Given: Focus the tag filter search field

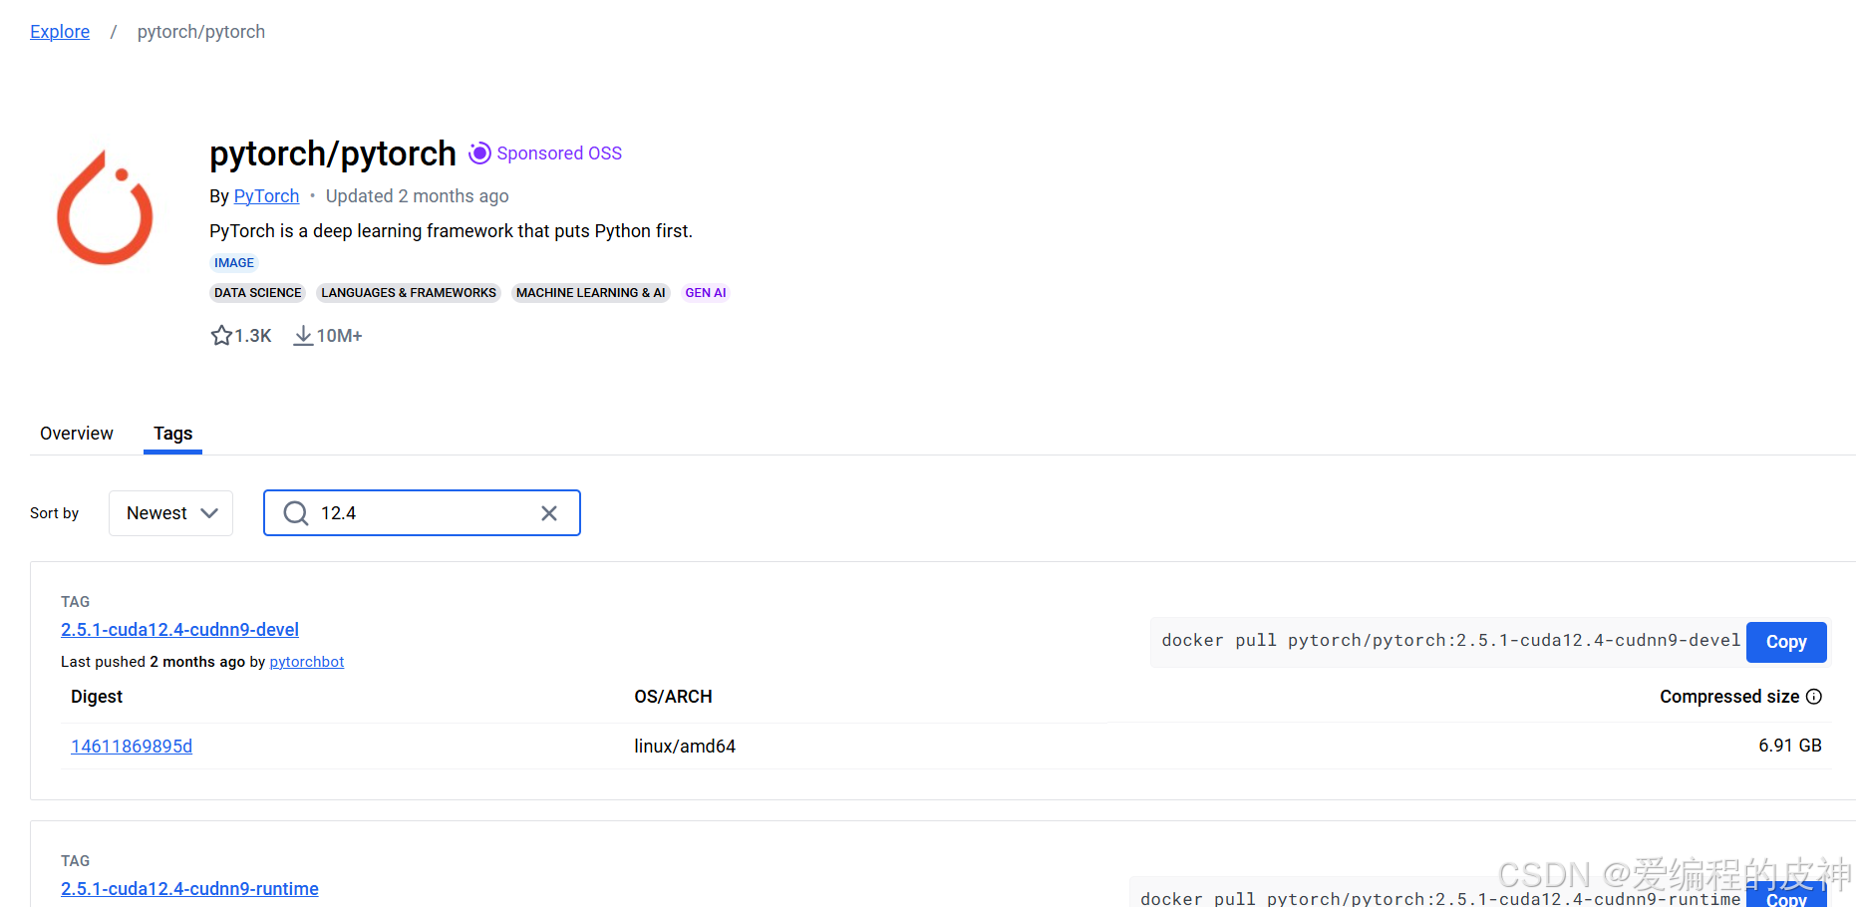Looking at the screenshot, I should pyautogui.click(x=422, y=513).
